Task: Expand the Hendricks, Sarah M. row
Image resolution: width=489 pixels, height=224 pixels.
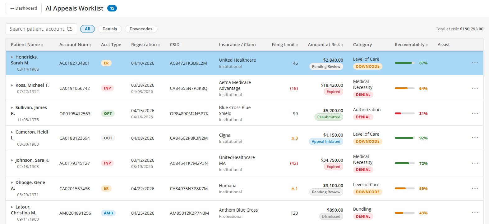Action: coord(12,57)
